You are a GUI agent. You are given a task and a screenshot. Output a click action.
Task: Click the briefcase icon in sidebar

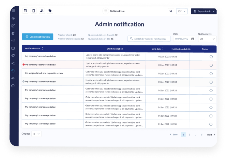point(13,48)
